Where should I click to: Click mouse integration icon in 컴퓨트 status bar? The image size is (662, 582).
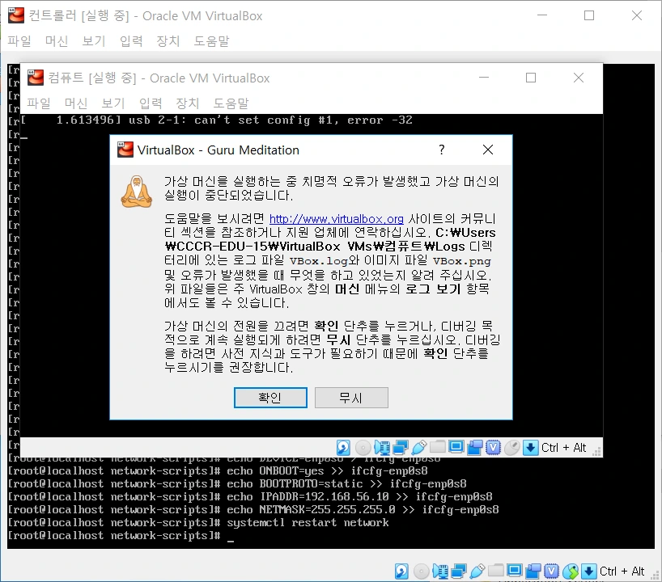coord(512,448)
